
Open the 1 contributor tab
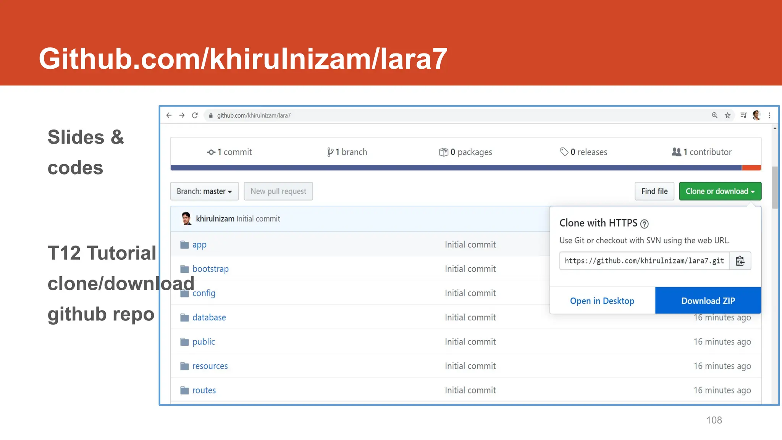[702, 152]
